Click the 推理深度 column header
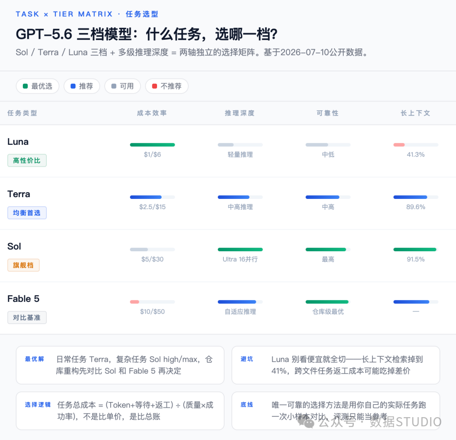Viewport: 456px width, 440px height. click(x=240, y=113)
